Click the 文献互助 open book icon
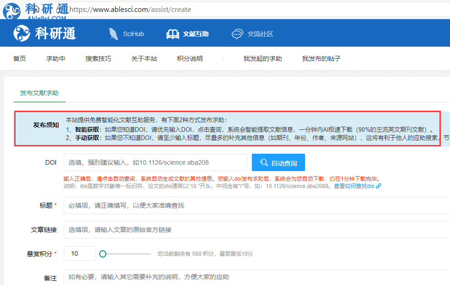The image size is (450, 285). click(172, 34)
